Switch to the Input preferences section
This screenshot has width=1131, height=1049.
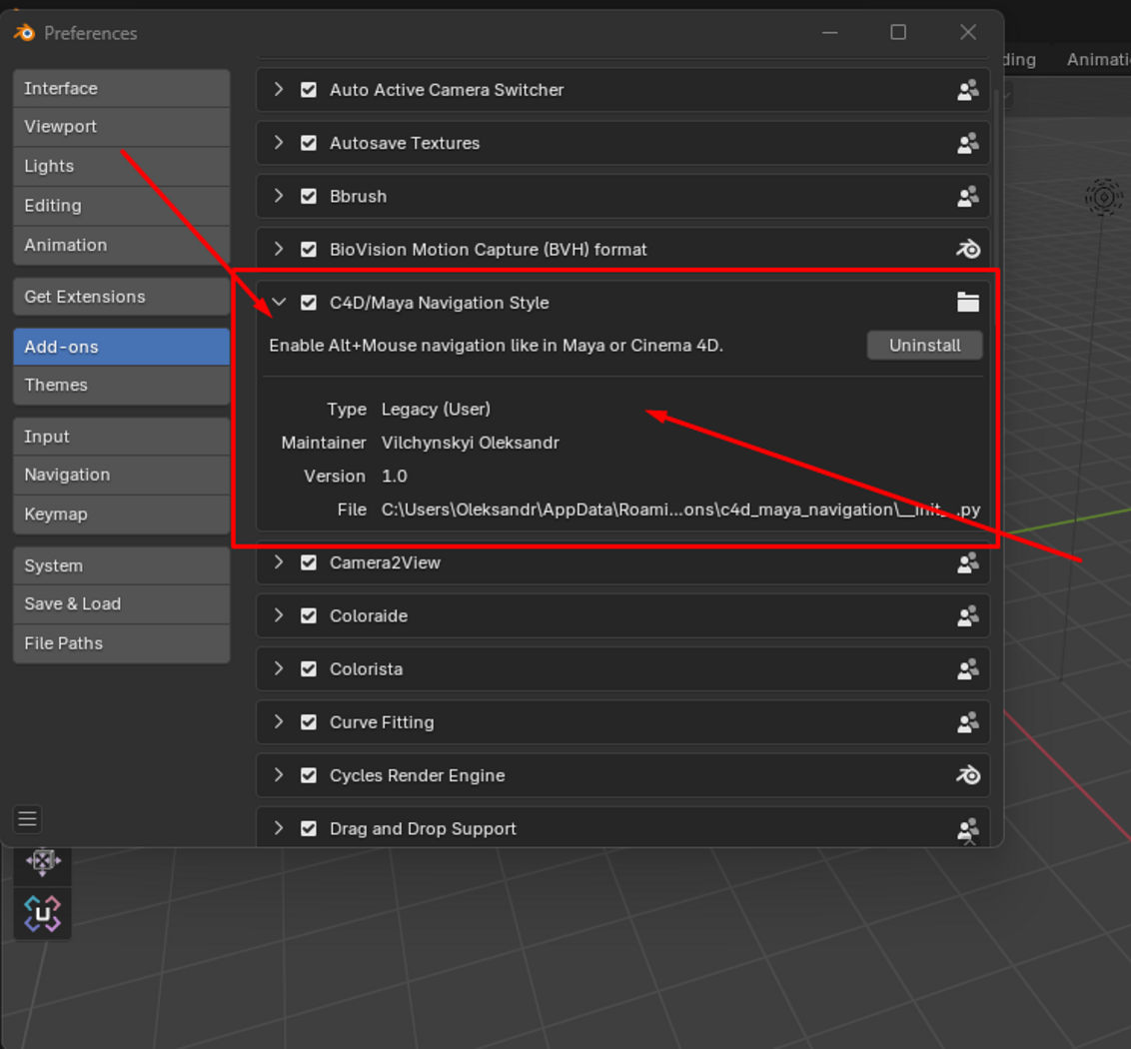point(121,437)
